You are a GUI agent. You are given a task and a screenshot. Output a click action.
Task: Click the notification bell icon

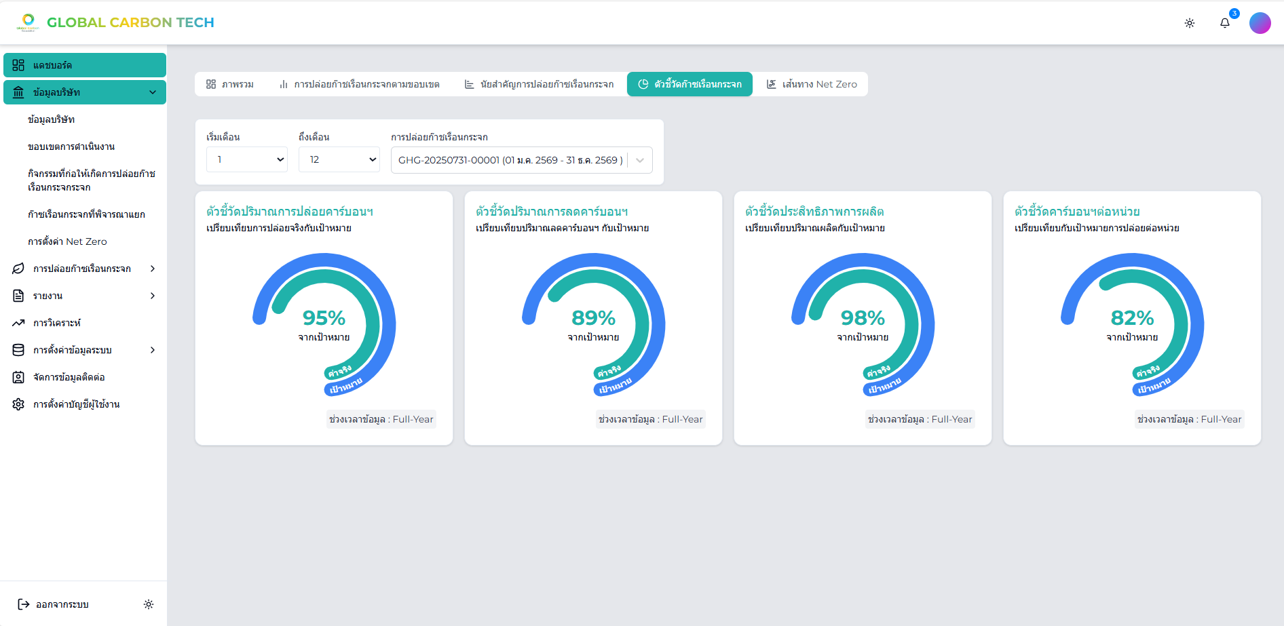click(x=1224, y=23)
